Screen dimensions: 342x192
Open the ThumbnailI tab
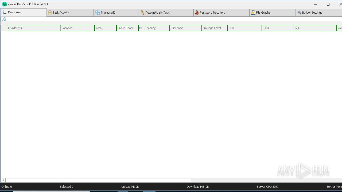point(116,13)
